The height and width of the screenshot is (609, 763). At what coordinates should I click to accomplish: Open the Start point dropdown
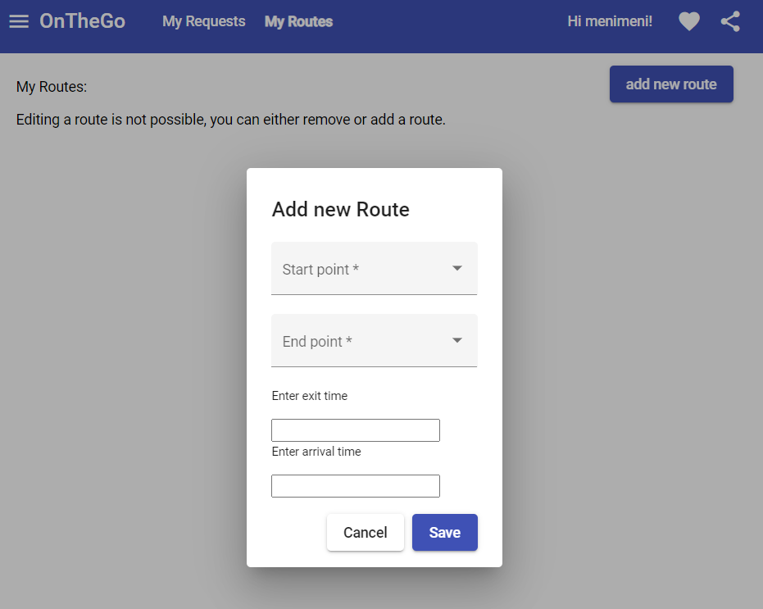click(374, 268)
